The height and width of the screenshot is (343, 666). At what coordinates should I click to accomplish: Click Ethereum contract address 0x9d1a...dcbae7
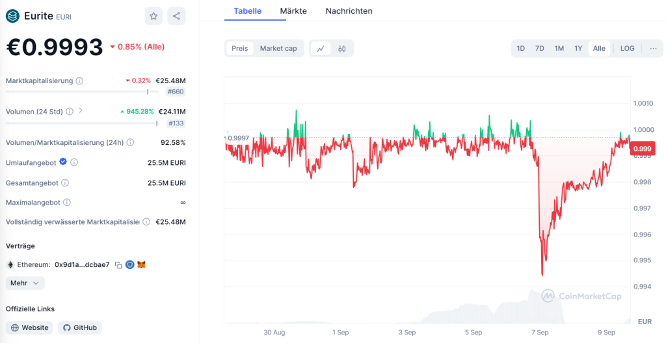point(82,265)
